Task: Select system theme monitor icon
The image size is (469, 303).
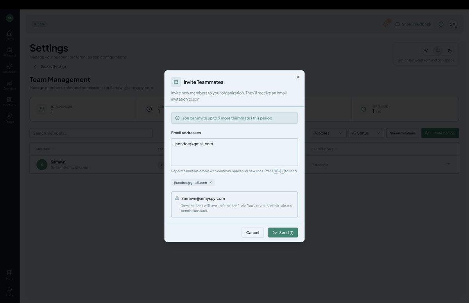Action: (438, 51)
